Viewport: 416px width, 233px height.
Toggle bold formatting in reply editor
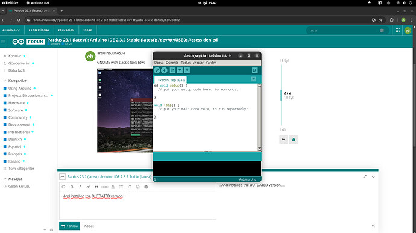[x=72, y=187]
